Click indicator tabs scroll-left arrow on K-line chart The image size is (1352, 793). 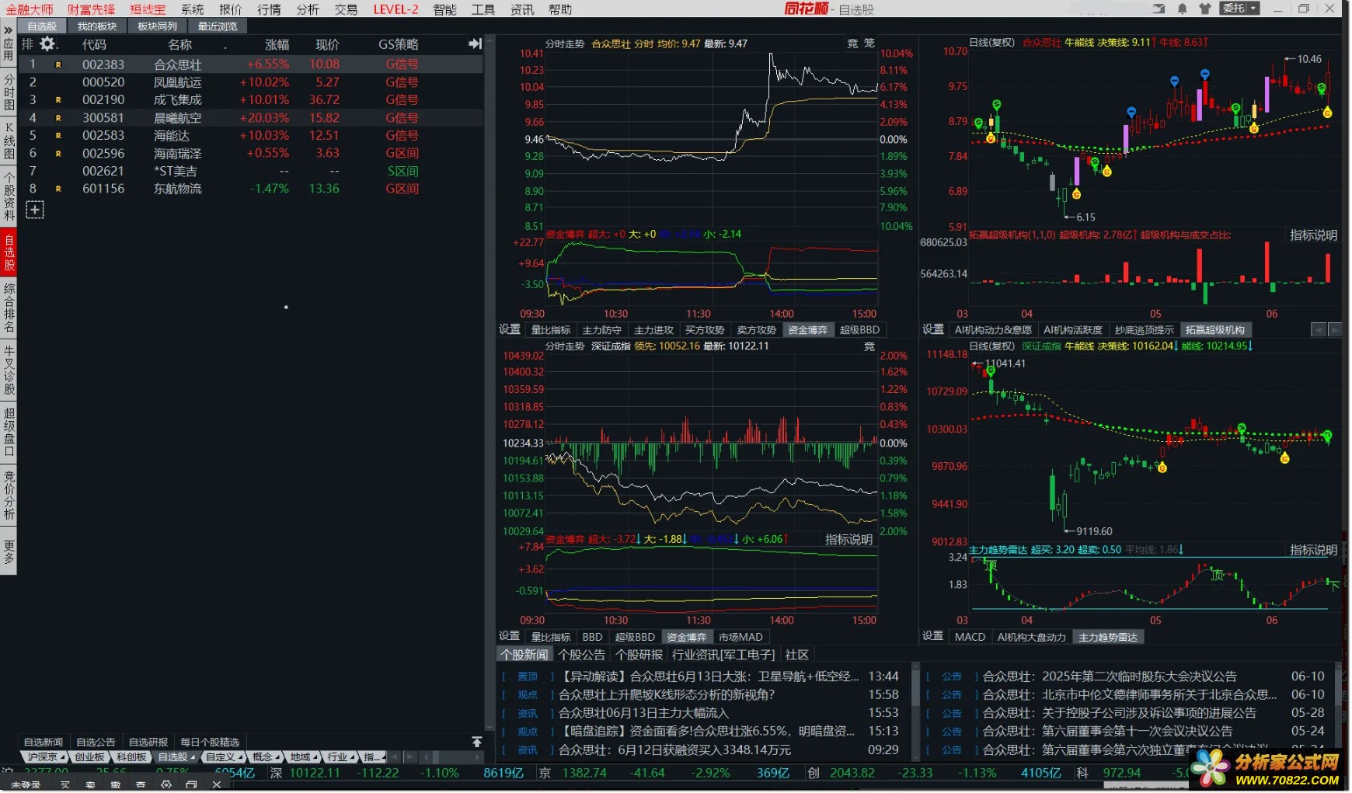tap(1319, 330)
